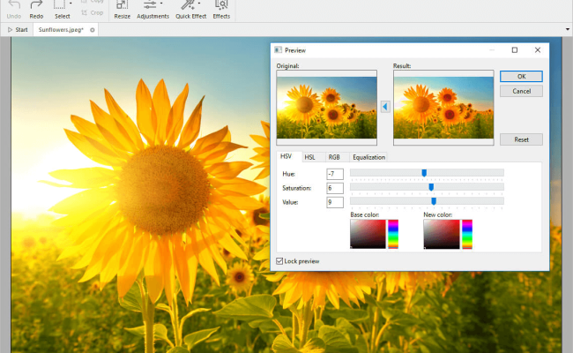Click the Quick Effect wand icon

tap(188, 5)
